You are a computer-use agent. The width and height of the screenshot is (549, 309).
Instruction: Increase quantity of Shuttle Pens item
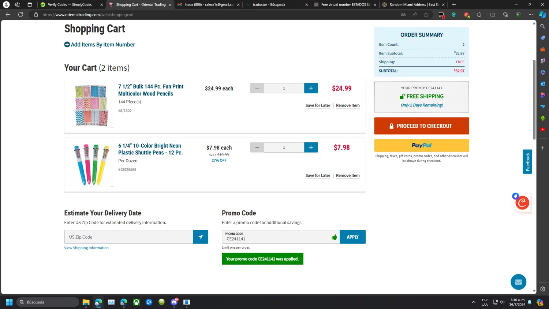point(311,147)
